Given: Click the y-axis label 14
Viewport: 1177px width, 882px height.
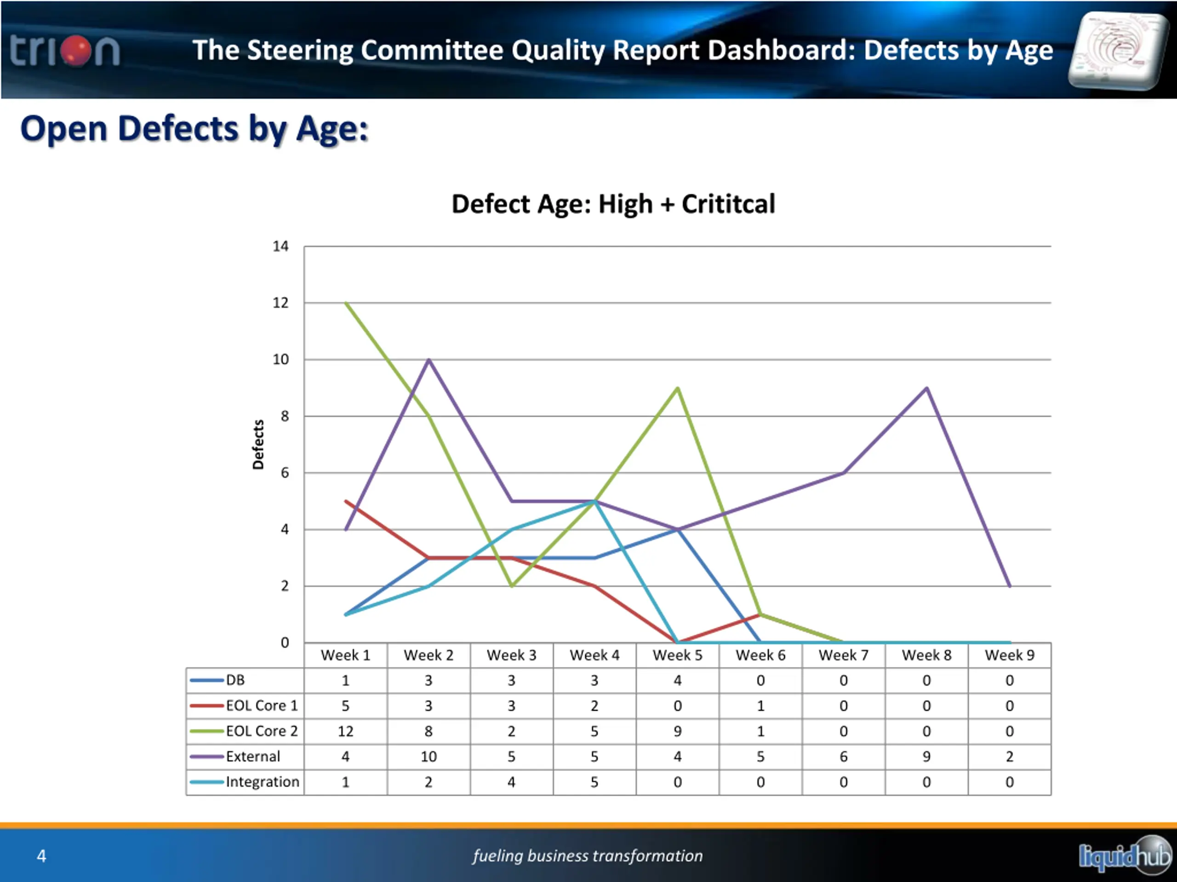Looking at the screenshot, I should coord(280,246).
